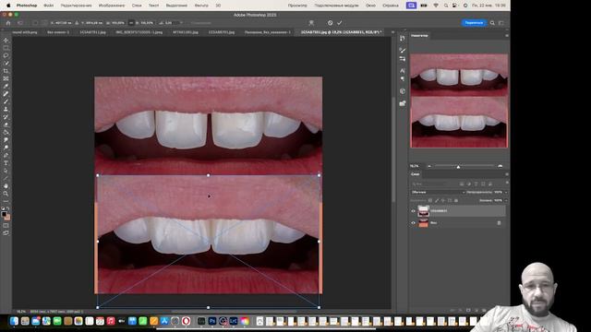
Task: Toggle lock transparent pixels in Layers panel
Action: pos(430,201)
